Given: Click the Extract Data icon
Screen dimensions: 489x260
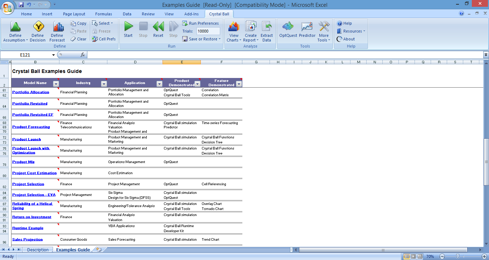Looking at the screenshot, I should [x=267, y=31].
